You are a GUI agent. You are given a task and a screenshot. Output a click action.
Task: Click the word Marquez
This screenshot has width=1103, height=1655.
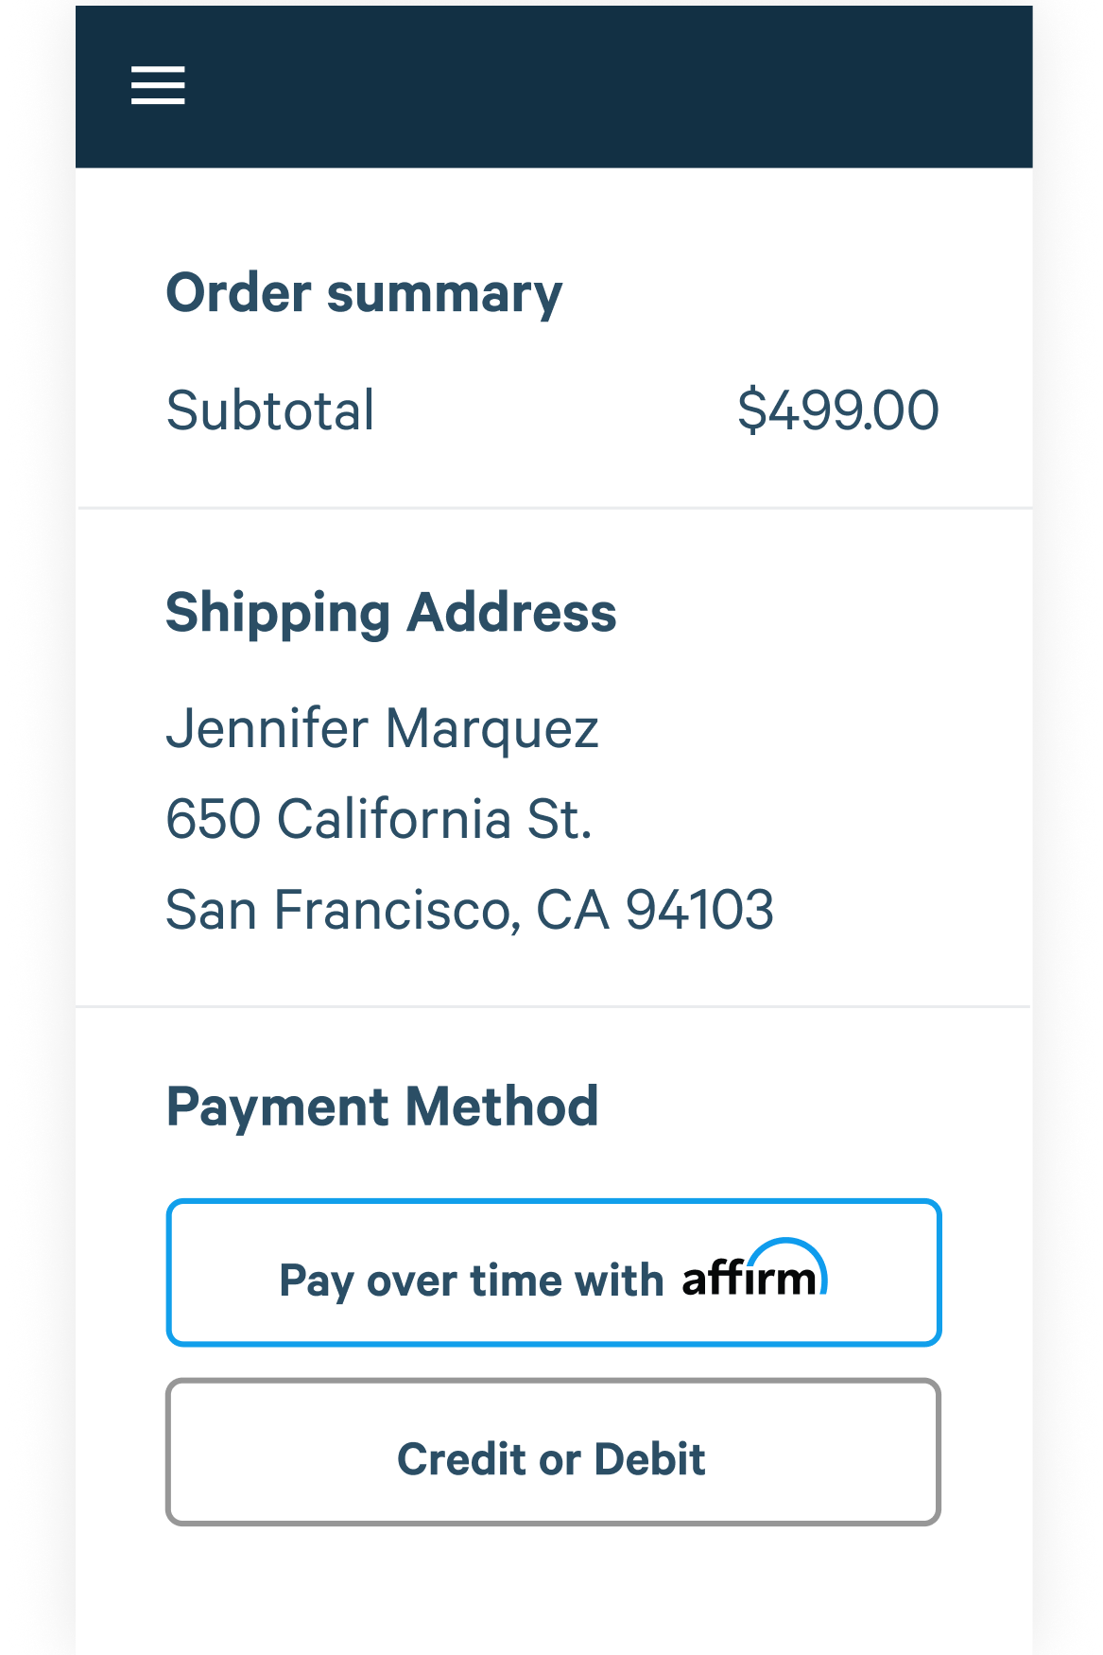point(491,730)
